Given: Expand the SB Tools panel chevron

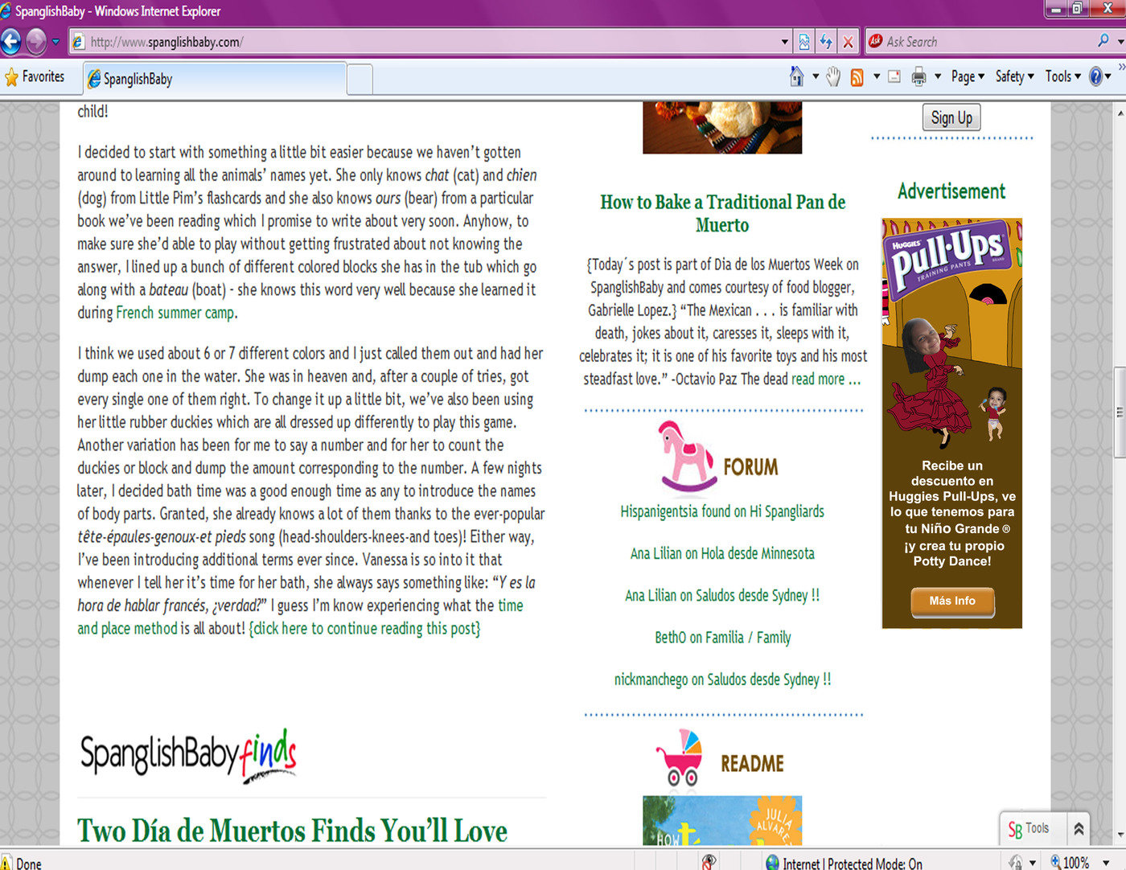Looking at the screenshot, I should (1079, 828).
